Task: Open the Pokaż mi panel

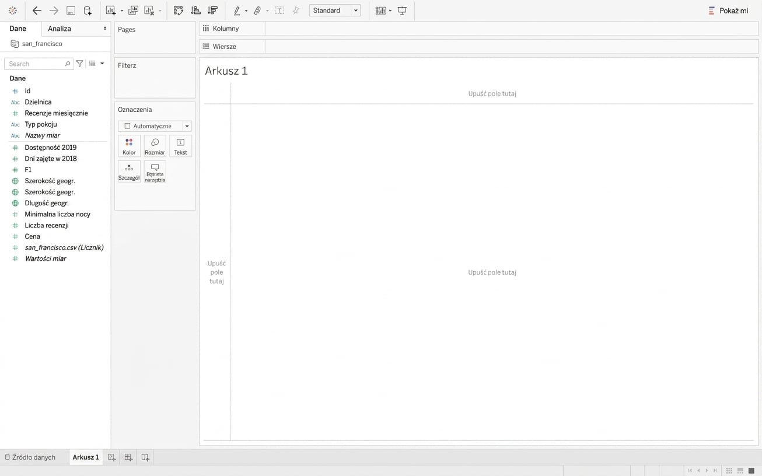Action: click(x=728, y=10)
